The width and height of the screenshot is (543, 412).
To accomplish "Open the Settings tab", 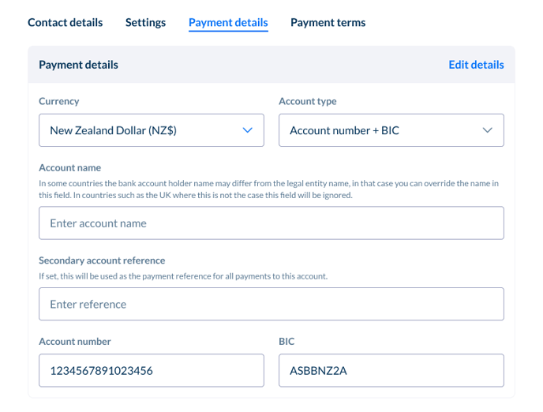I will (x=145, y=23).
